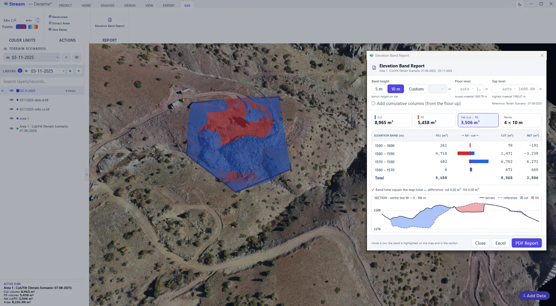Select the 1560 – 1570 elevation band row
This screenshot has width=556, height=306.
click(456, 170)
